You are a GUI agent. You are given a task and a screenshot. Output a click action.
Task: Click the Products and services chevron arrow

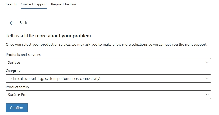point(207,62)
